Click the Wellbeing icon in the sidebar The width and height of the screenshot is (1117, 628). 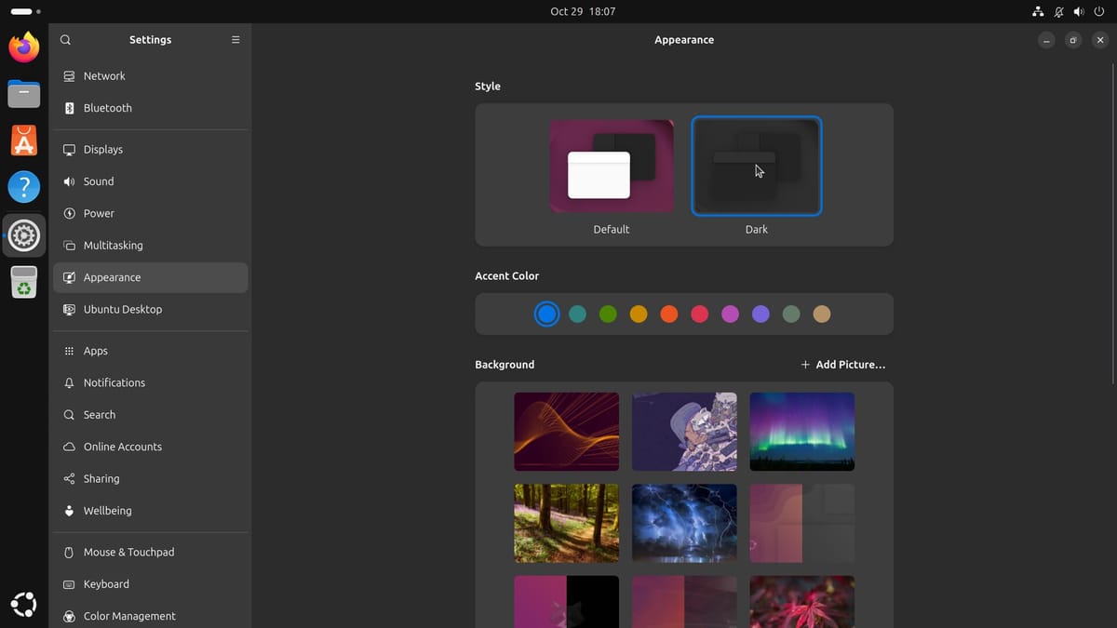pos(69,511)
